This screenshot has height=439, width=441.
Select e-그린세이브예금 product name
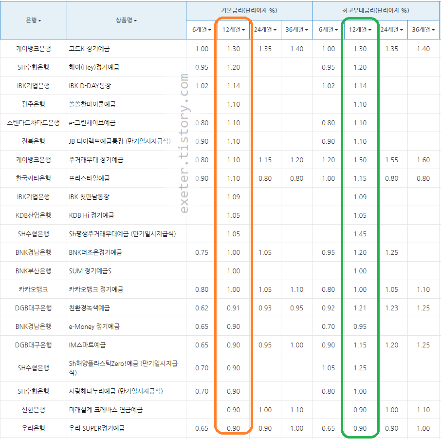pos(92,123)
